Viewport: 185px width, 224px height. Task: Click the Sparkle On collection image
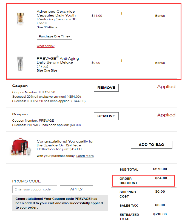pos(21,147)
